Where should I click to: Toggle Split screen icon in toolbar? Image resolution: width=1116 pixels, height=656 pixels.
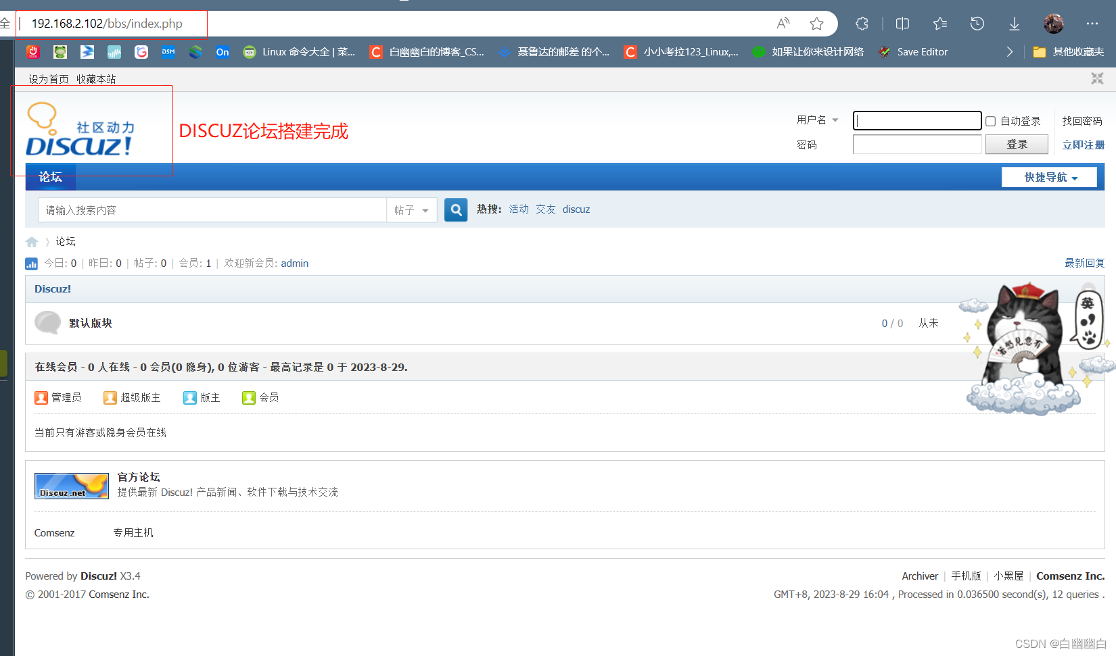[902, 24]
